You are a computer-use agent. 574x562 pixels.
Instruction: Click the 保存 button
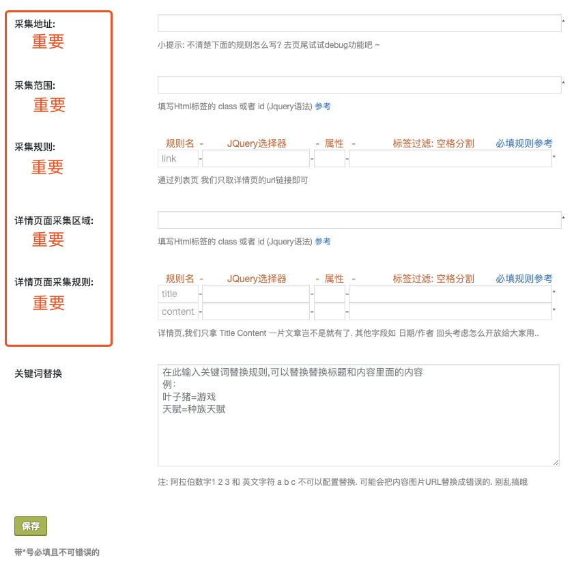point(31,526)
